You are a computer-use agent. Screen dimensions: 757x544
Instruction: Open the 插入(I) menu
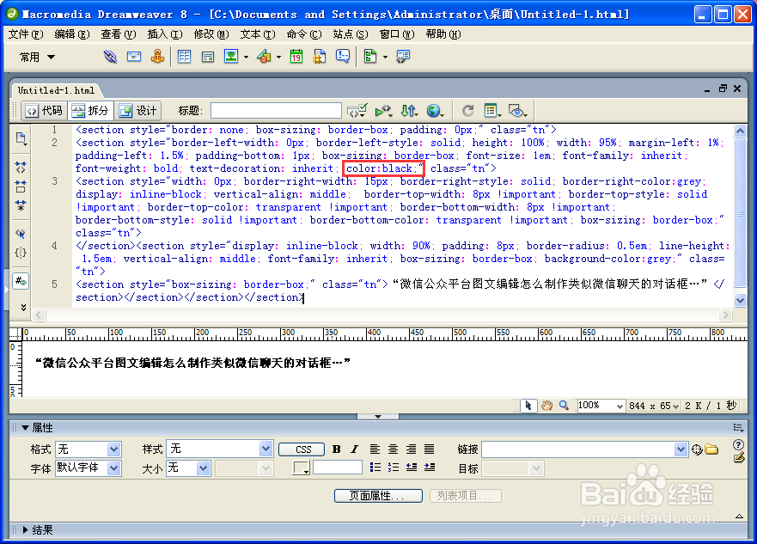[165, 34]
